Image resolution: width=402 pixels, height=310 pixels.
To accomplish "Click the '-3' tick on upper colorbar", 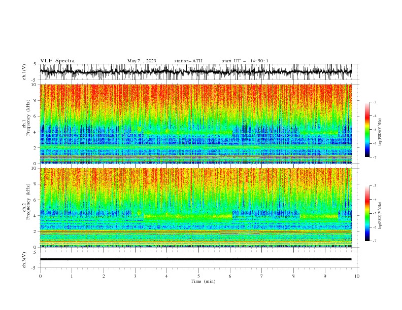I will [x=374, y=102].
